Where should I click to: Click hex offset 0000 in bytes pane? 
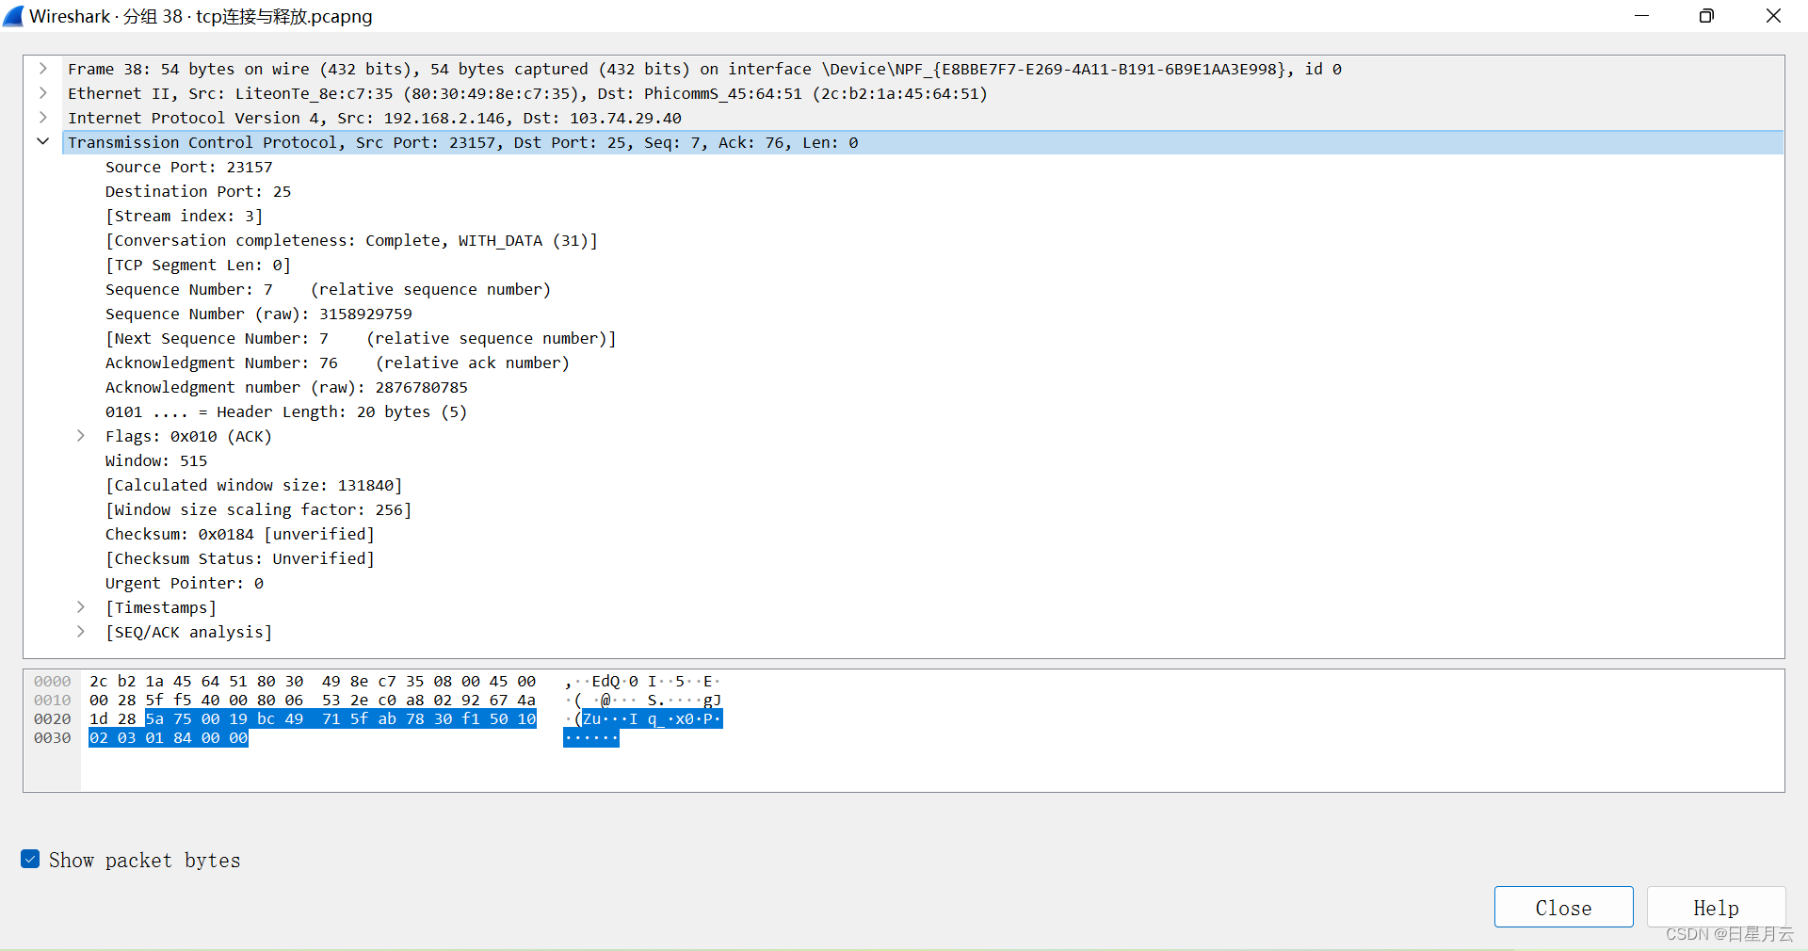pos(53,681)
